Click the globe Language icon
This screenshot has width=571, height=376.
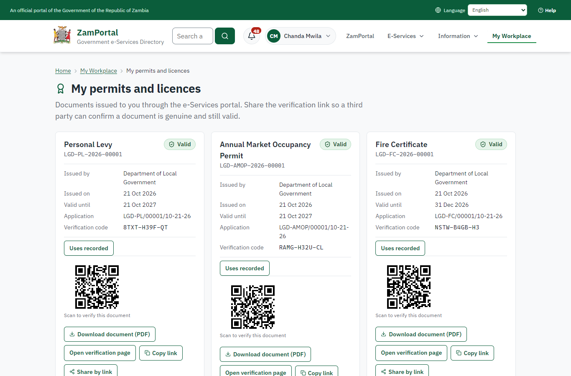438,10
